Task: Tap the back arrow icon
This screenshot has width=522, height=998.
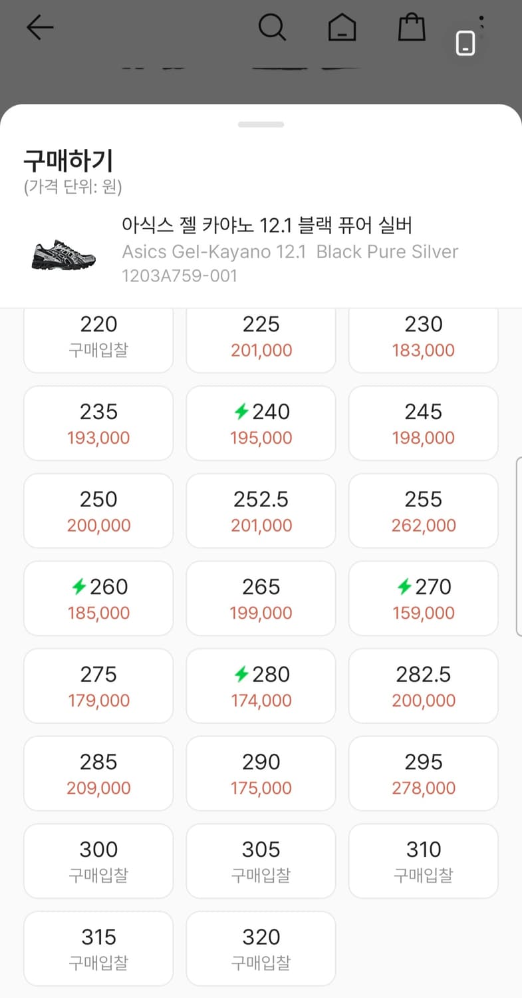Action: point(39,27)
